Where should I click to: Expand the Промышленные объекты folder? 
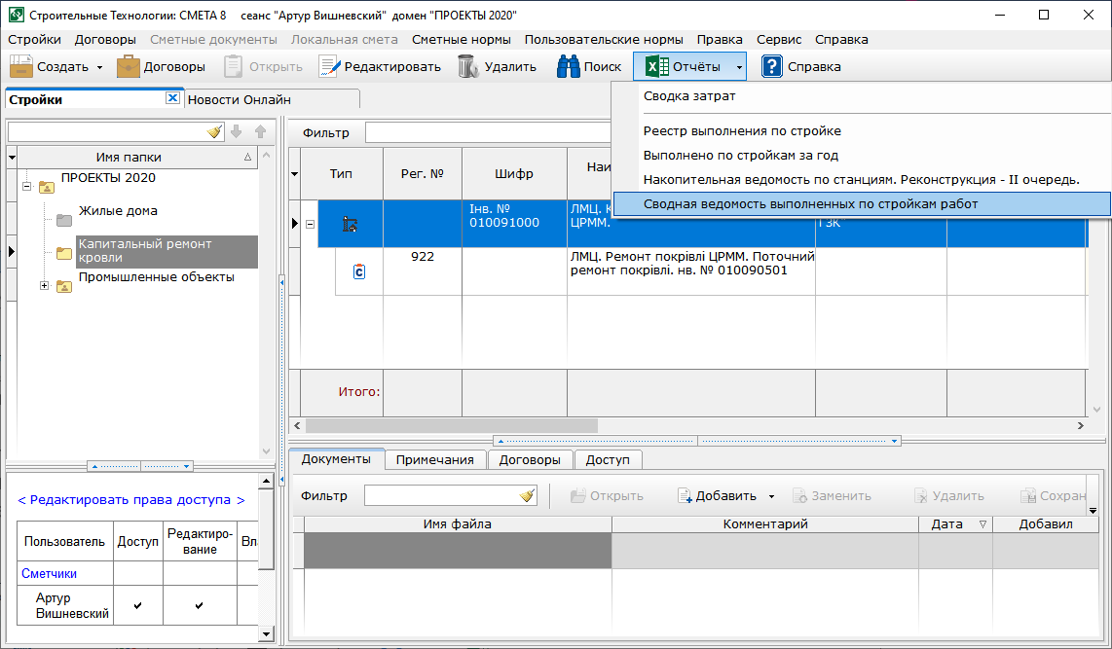coord(44,285)
